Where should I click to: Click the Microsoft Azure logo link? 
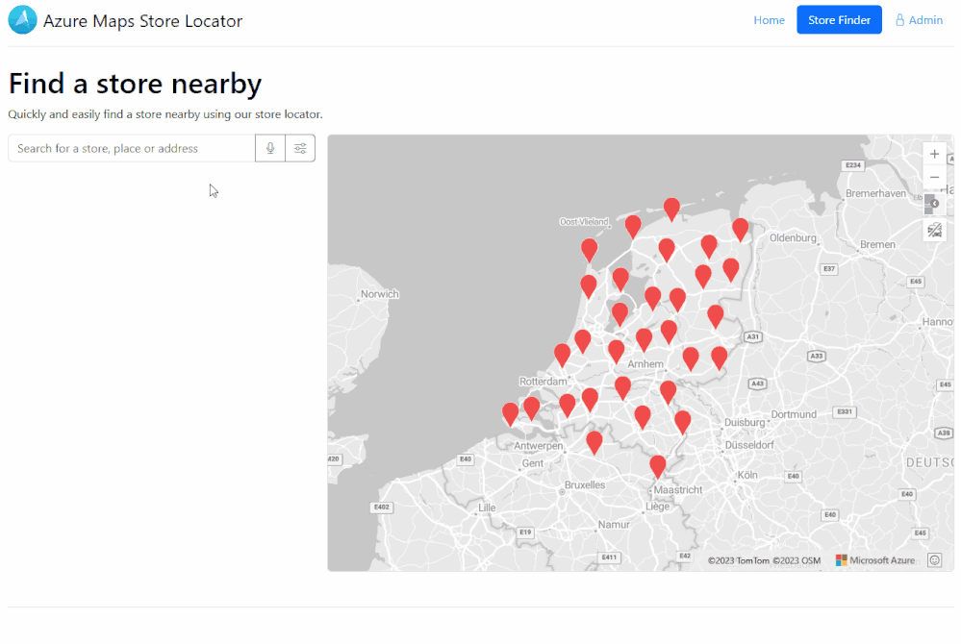click(x=875, y=560)
